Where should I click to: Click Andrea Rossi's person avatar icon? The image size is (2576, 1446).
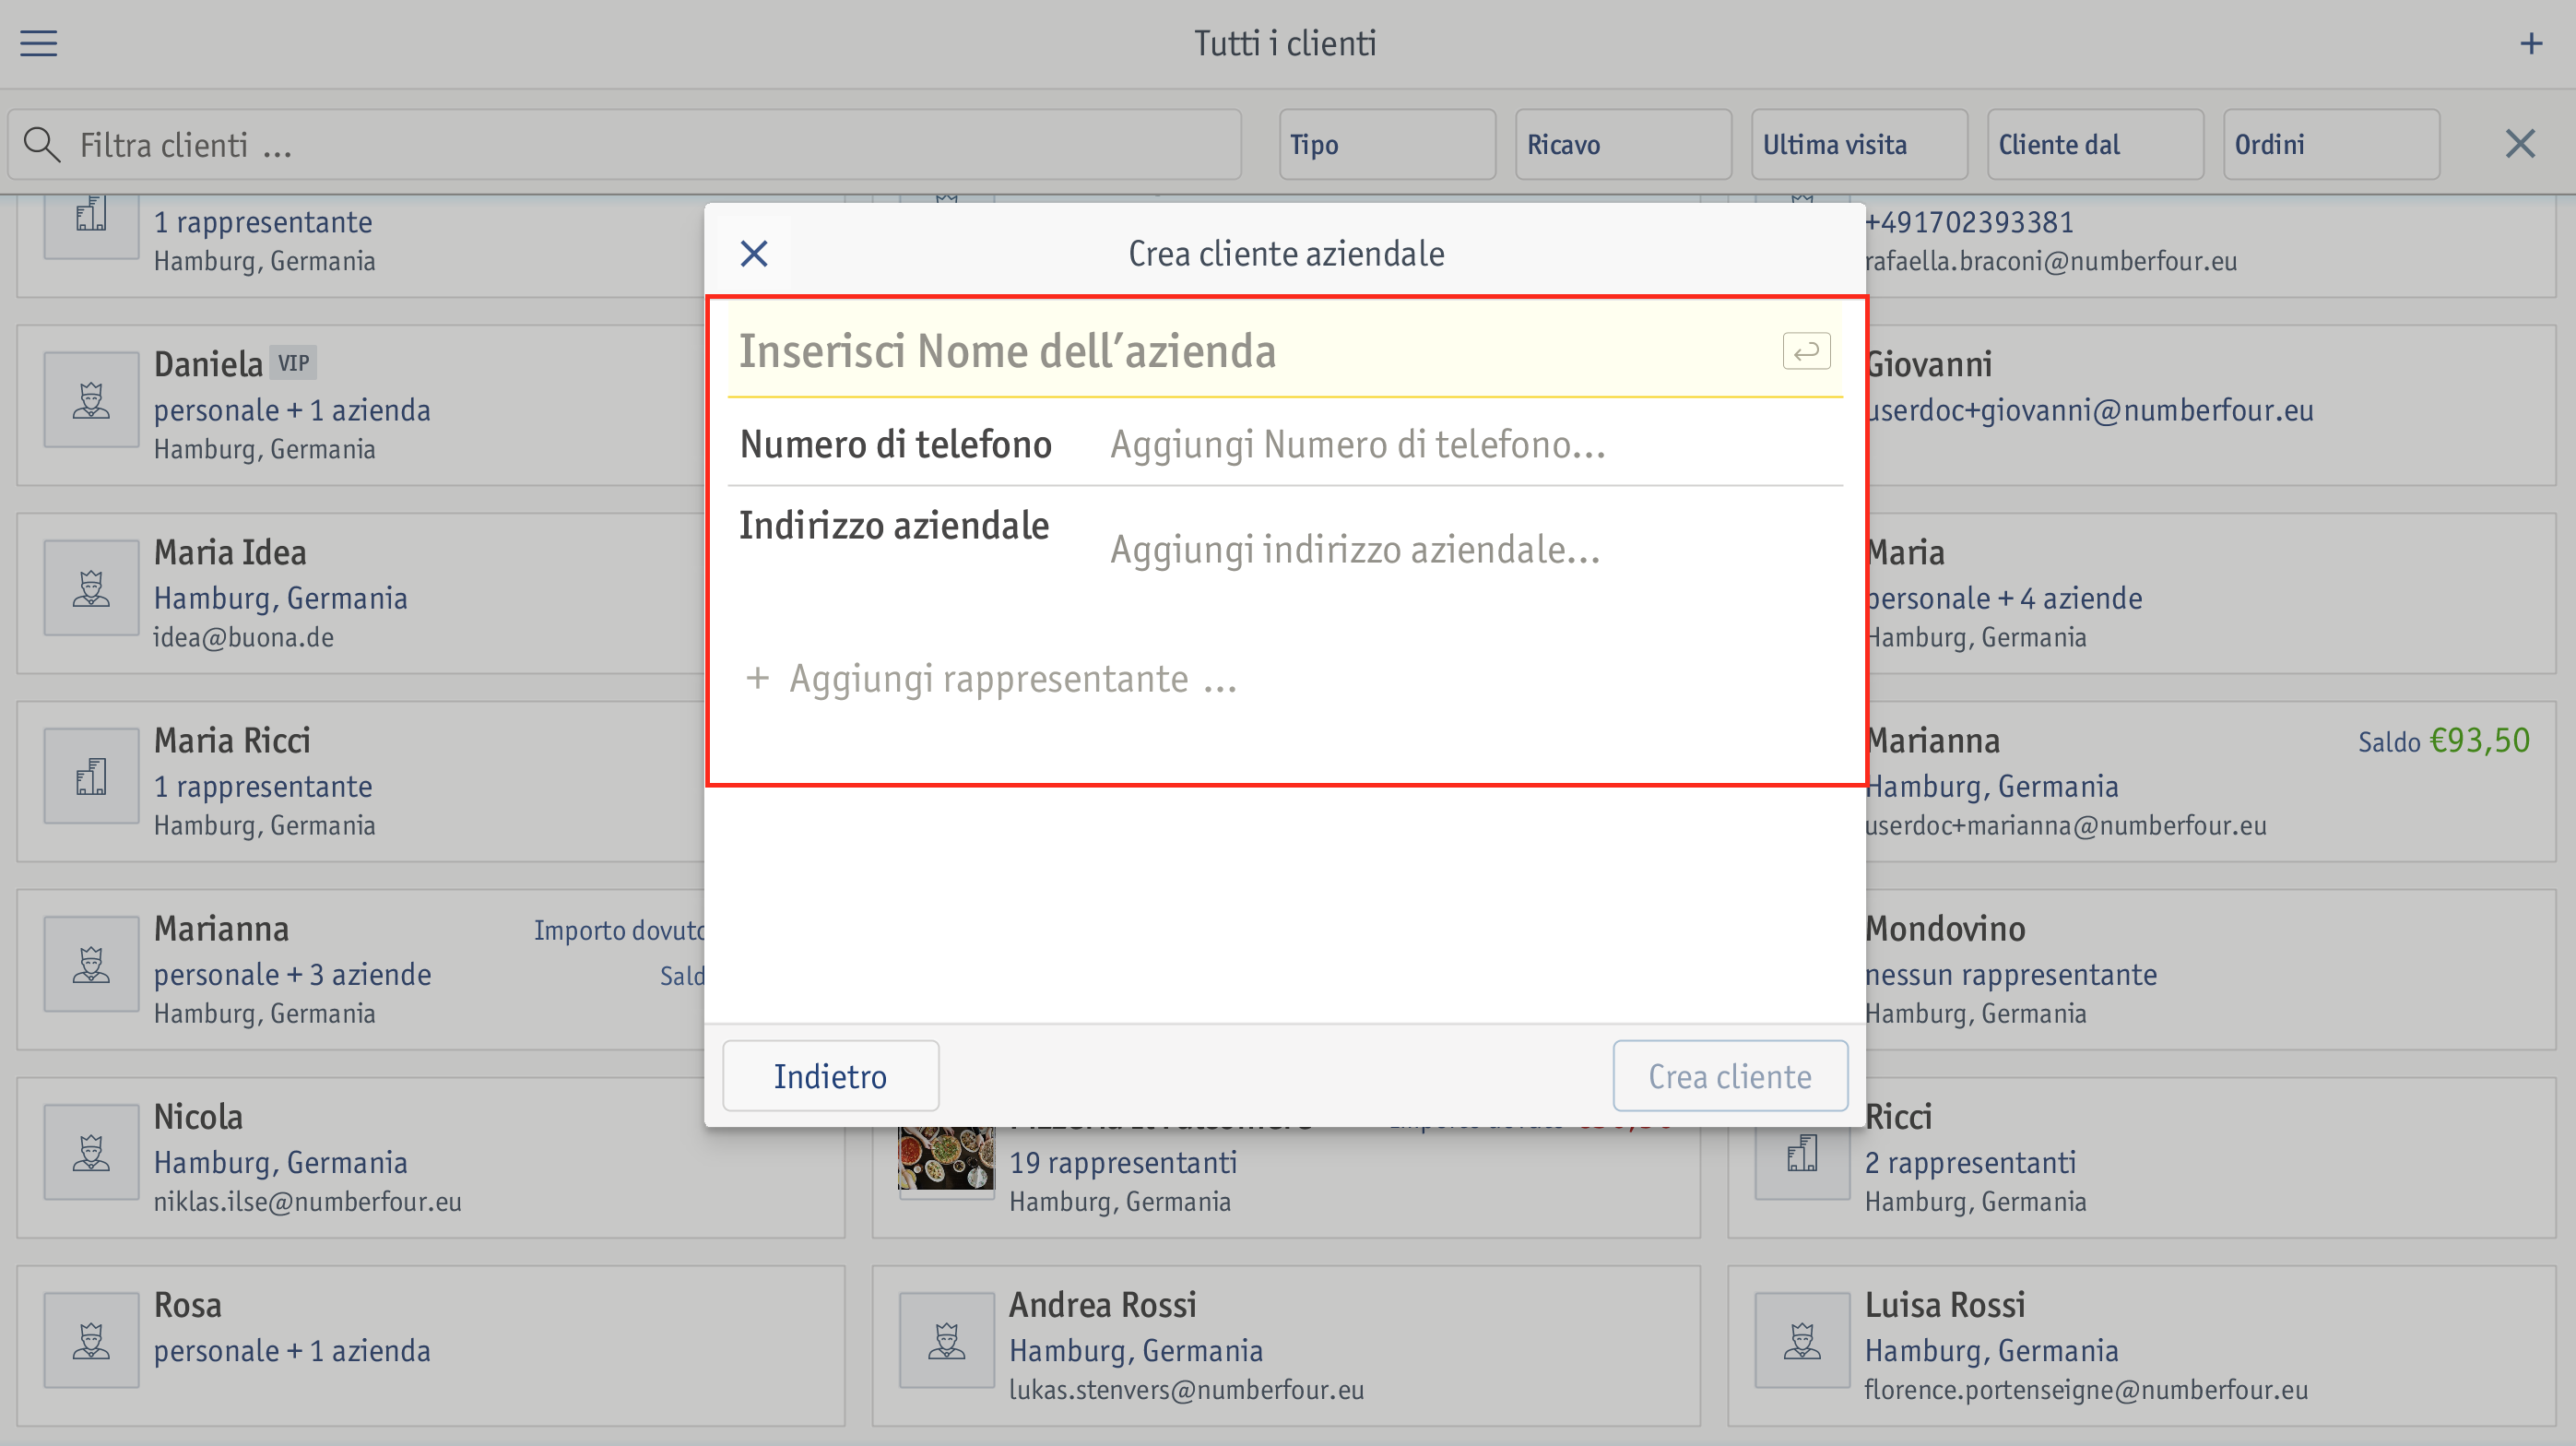[946, 1340]
